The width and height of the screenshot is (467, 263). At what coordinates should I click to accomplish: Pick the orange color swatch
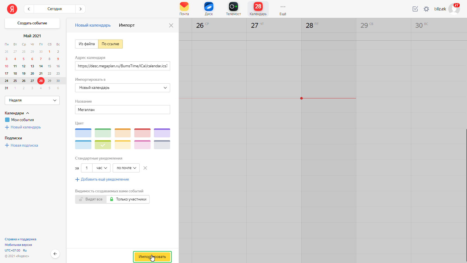pyautogui.click(x=122, y=133)
